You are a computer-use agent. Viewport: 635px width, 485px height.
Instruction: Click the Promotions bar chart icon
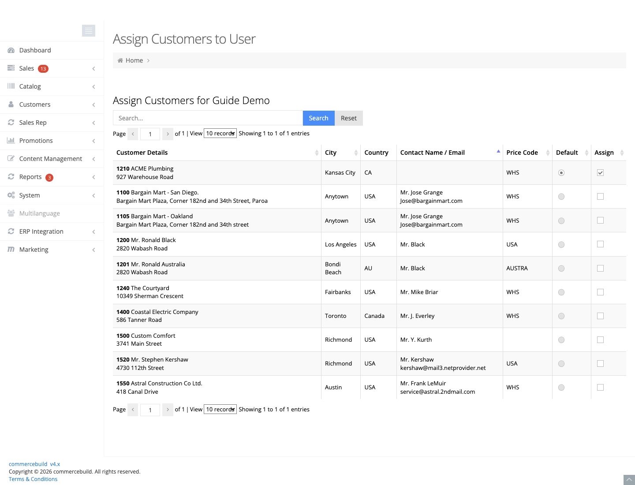click(11, 141)
